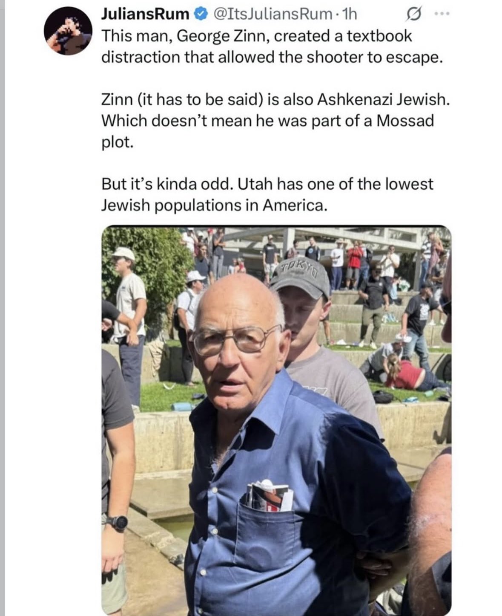Click the white bucket hat in photo
Screen dimensions: 502x616
click(124, 254)
